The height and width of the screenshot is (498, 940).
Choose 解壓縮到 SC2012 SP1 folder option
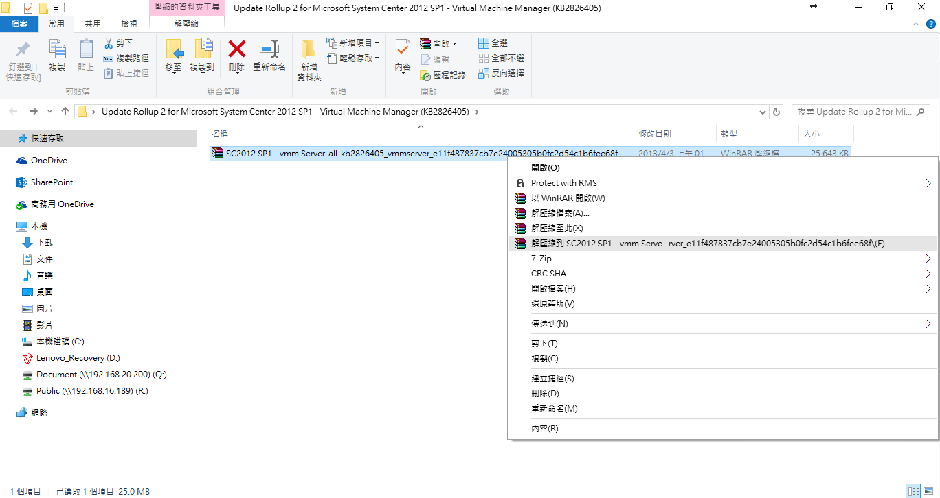[723, 244]
